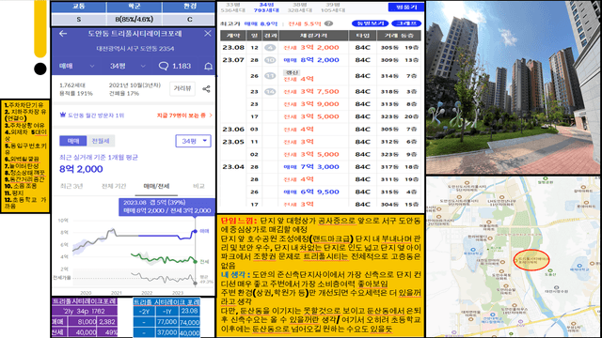The width and height of the screenshot is (602, 338).
Task: Tap the notification bell icon
Action: pos(208,67)
